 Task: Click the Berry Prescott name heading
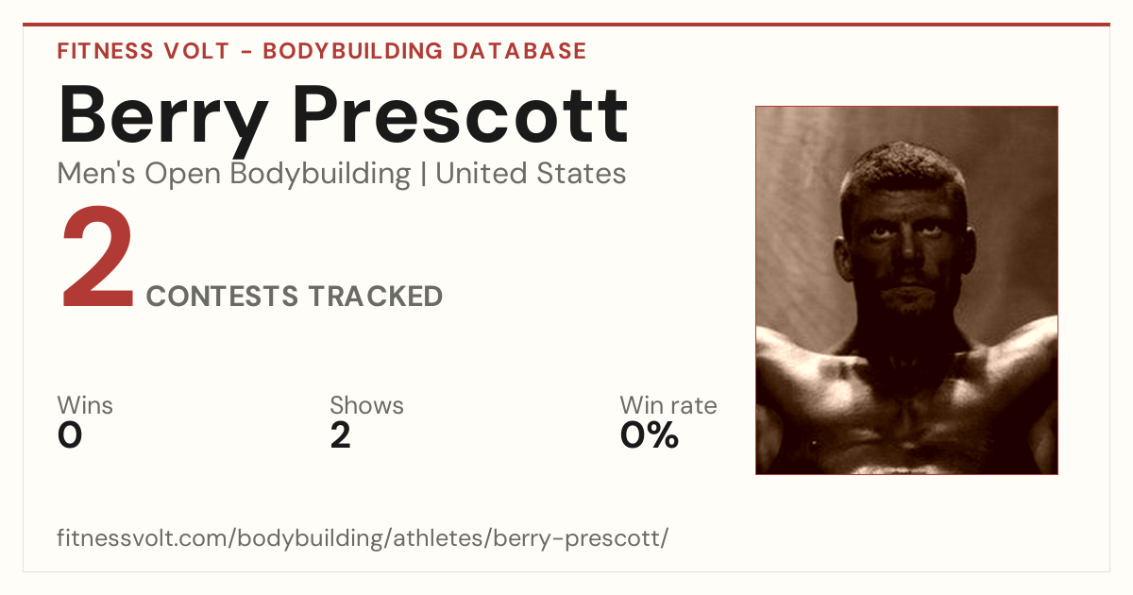(x=343, y=116)
